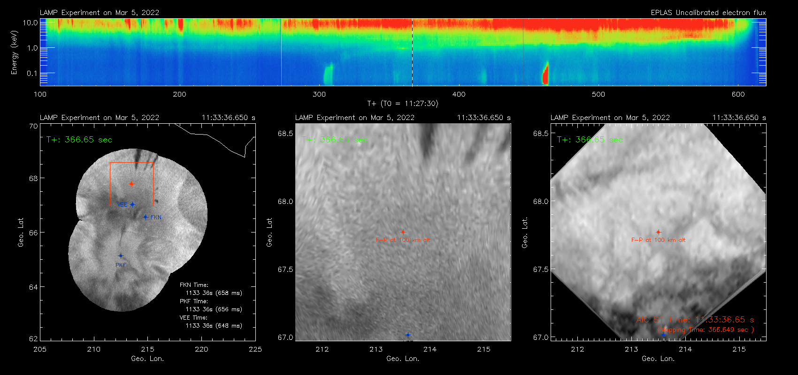Click green 'T+: 366.65 sec' in left map
798x375 pixels.
point(79,140)
